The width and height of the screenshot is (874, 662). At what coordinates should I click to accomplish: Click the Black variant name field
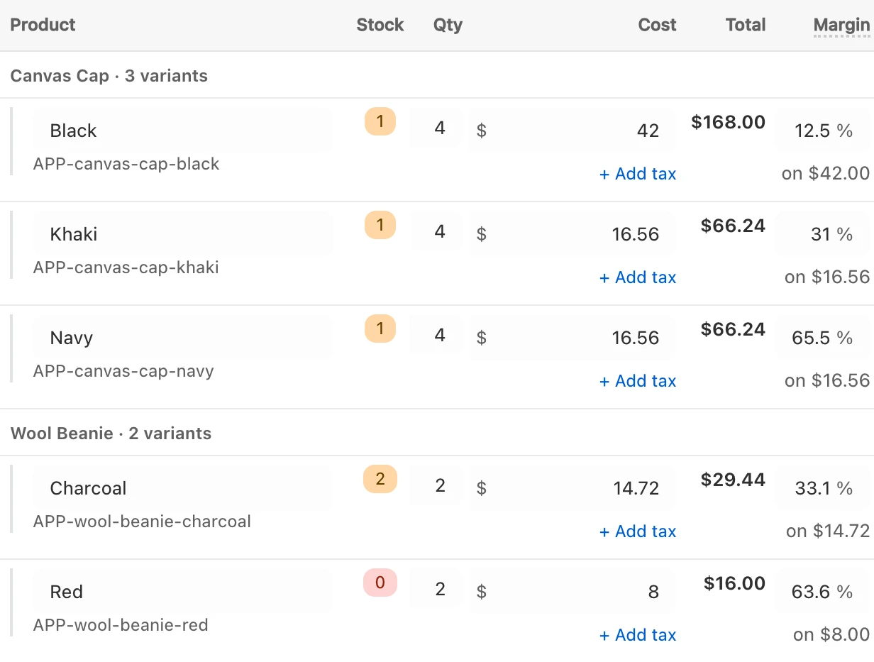coord(183,131)
